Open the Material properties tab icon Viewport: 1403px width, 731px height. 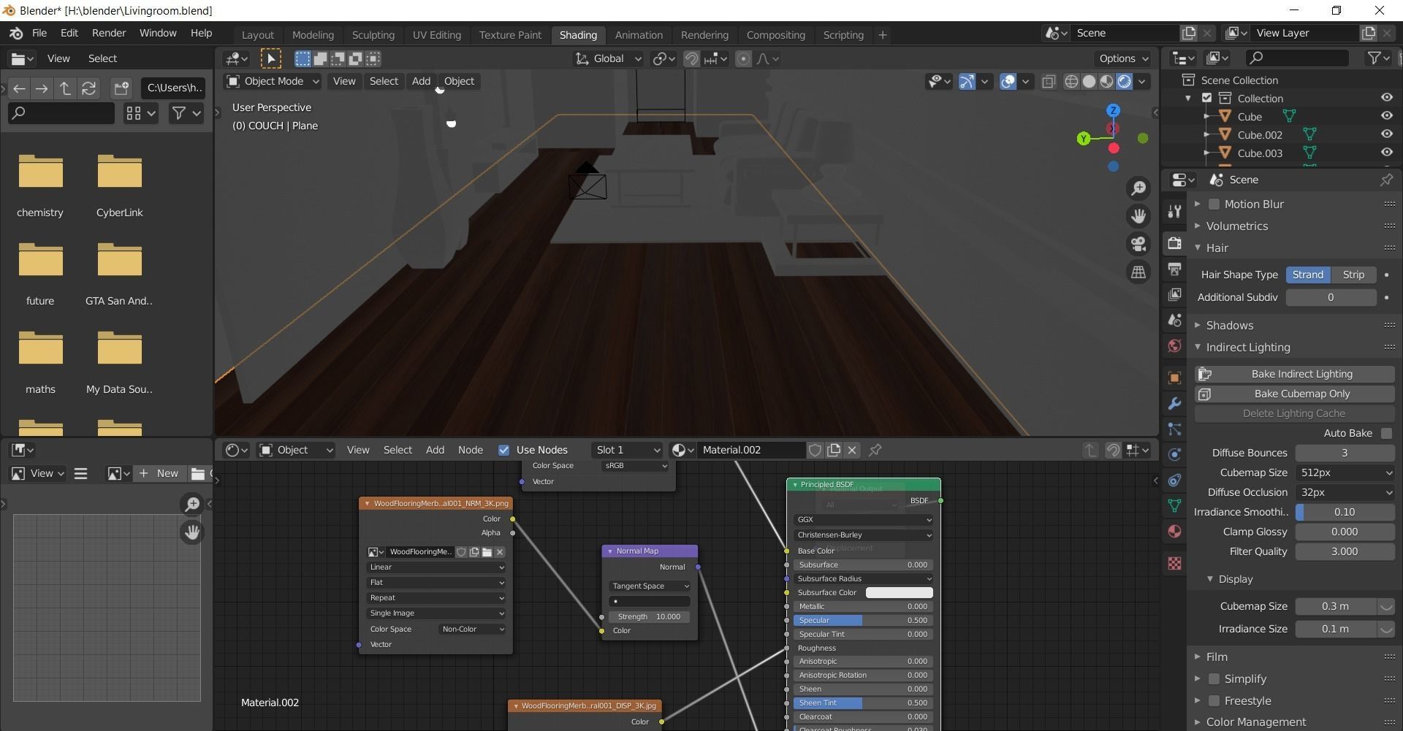click(1174, 531)
